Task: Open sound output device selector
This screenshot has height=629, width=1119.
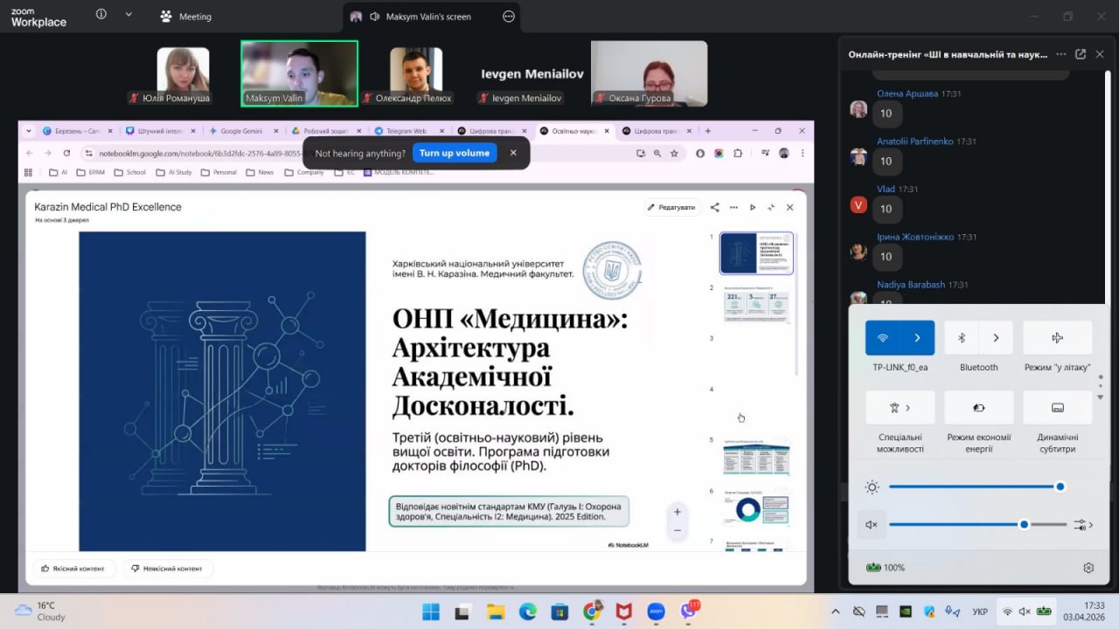Action: coord(1084,525)
